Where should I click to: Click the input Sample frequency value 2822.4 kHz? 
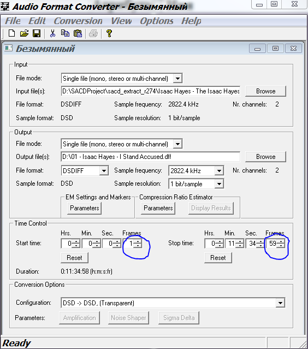pyautogui.click(x=183, y=104)
